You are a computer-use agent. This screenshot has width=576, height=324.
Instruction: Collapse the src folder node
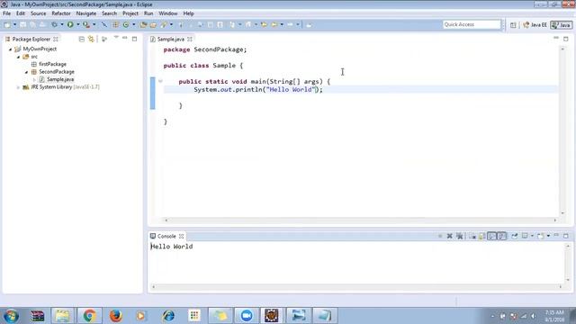(x=18, y=57)
